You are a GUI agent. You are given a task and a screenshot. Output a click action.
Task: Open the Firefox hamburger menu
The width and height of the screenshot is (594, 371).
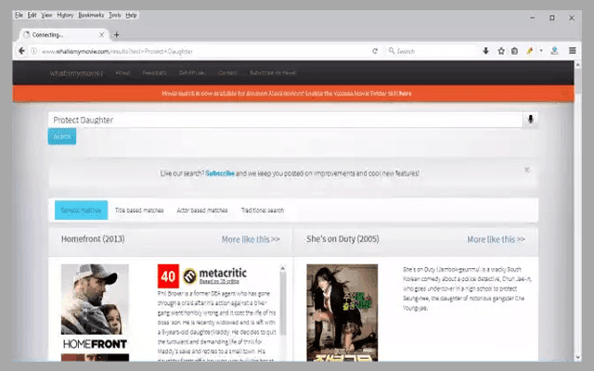573,51
